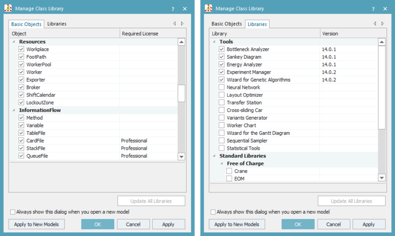Toggle the QueueFile checkbox
This screenshot has height=236, width=395.
(21, 156)
